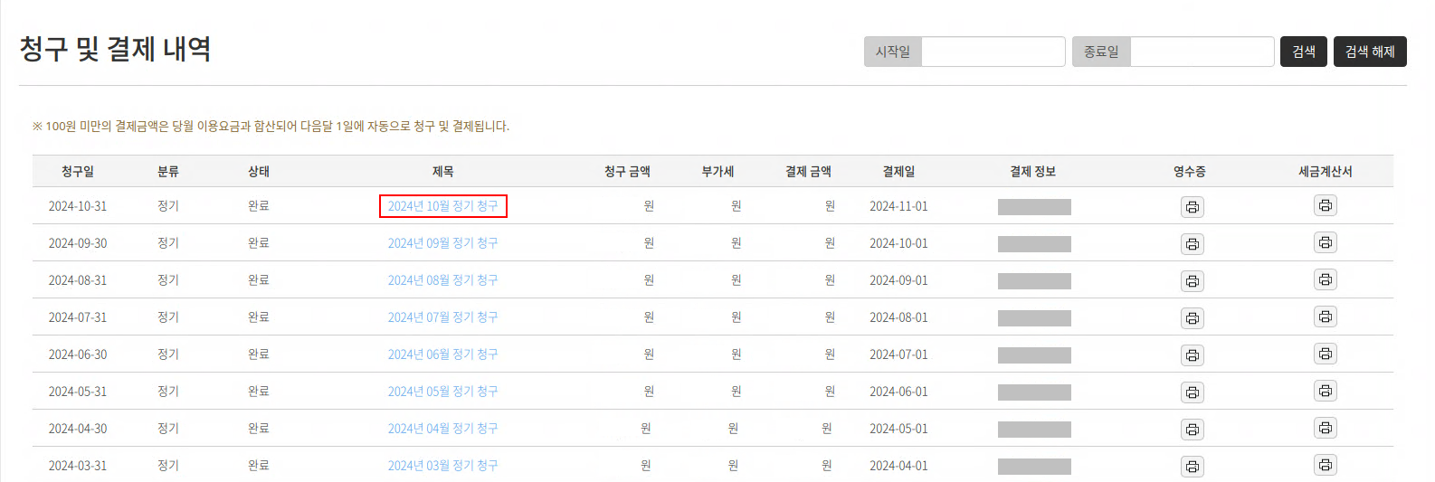The height and width of the screenshot is (482, 1435).
Task: Print receipt for 2024-04-30 billing row
Action: (x=1192, y=430)
